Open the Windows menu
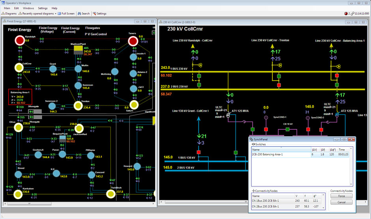371x219 pixels. [28, 8]
